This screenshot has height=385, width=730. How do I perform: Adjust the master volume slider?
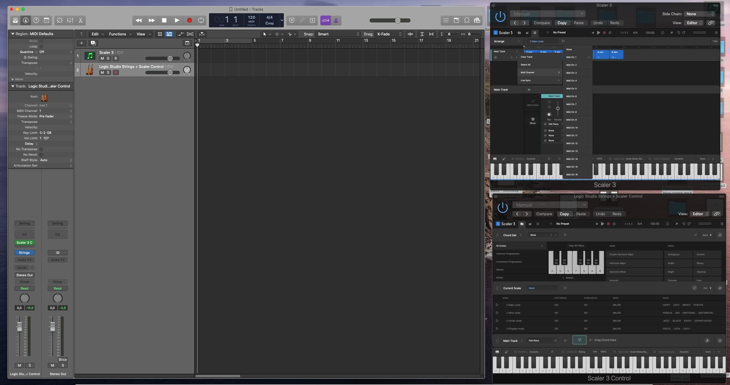pyautogui.click(x=397, y=21)
